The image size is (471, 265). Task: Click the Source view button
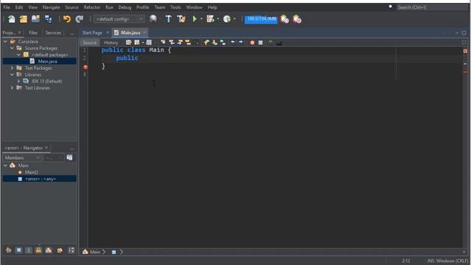pos(90,43)
